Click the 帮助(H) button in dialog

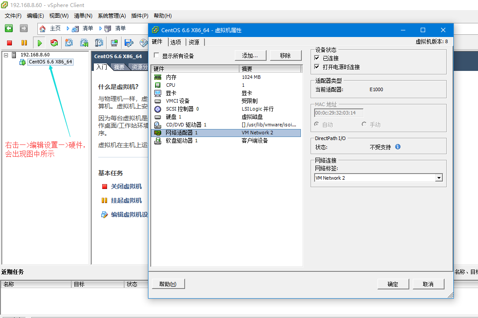(168, 284)
